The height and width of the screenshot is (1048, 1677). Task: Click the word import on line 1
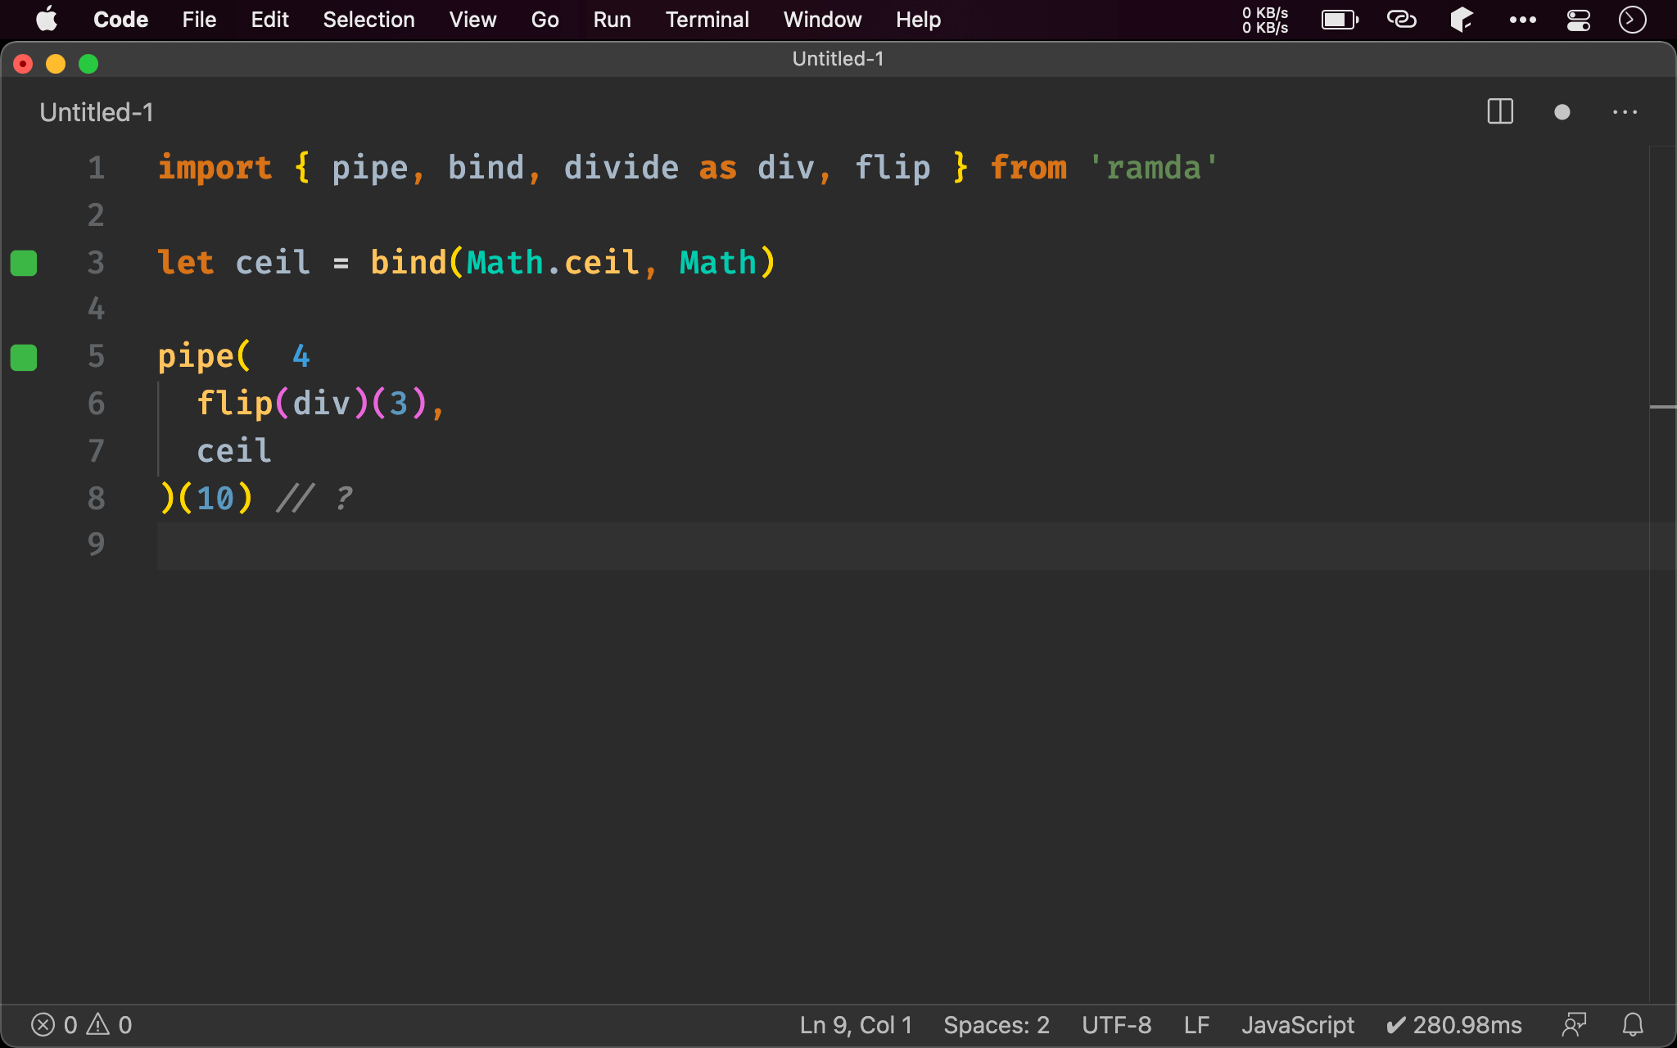pos(215,168)
